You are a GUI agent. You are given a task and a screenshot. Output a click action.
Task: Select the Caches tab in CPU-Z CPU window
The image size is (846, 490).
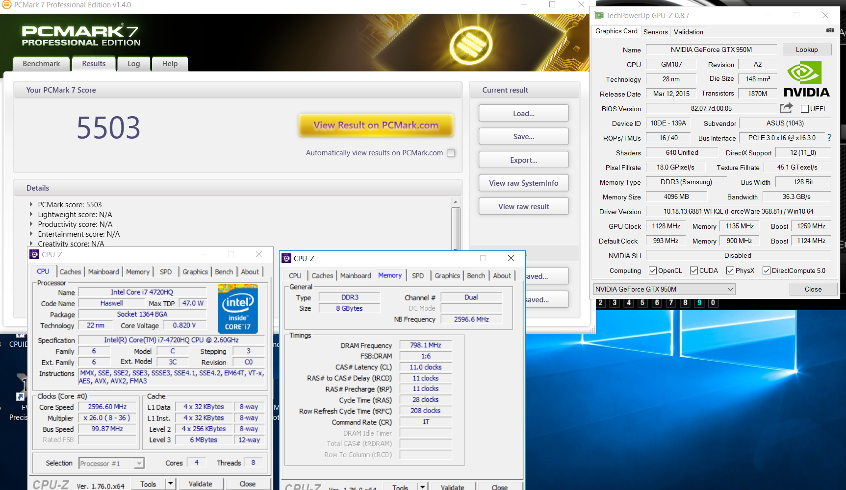tap(70, 271)
